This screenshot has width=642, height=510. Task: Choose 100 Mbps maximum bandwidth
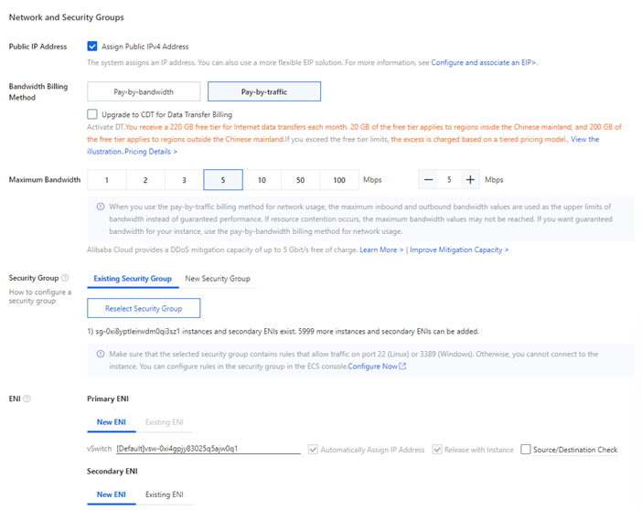339,180
